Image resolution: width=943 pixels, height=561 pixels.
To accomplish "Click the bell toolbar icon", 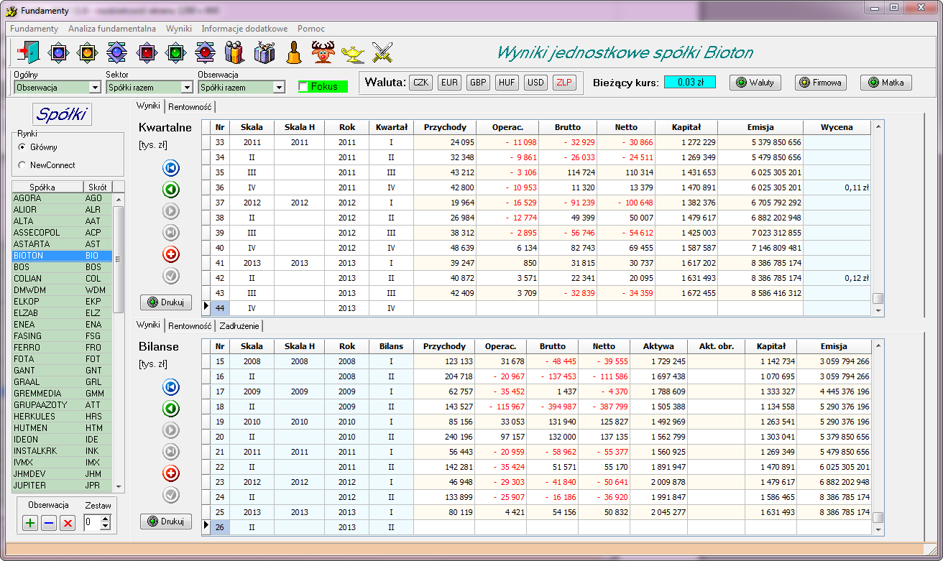I will click(294, 52).
